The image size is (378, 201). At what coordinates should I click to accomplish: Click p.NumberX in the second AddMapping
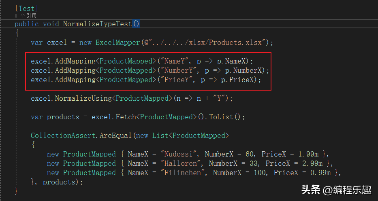243,70
